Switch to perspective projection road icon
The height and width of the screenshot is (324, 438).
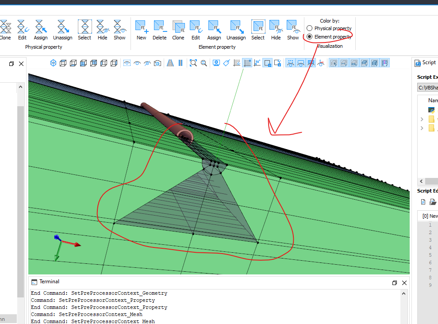coord(170,63)
